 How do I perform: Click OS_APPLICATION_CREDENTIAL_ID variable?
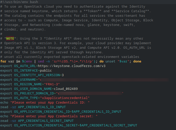tap(42, 112)
